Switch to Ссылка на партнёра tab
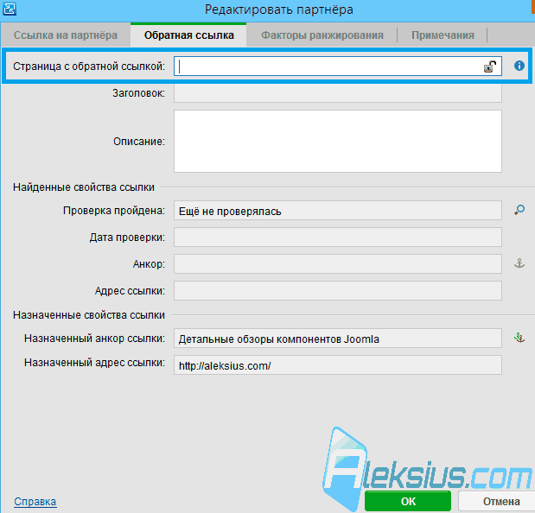The height and width of the screenshot is (513, 535). click(x=66, y=35)
